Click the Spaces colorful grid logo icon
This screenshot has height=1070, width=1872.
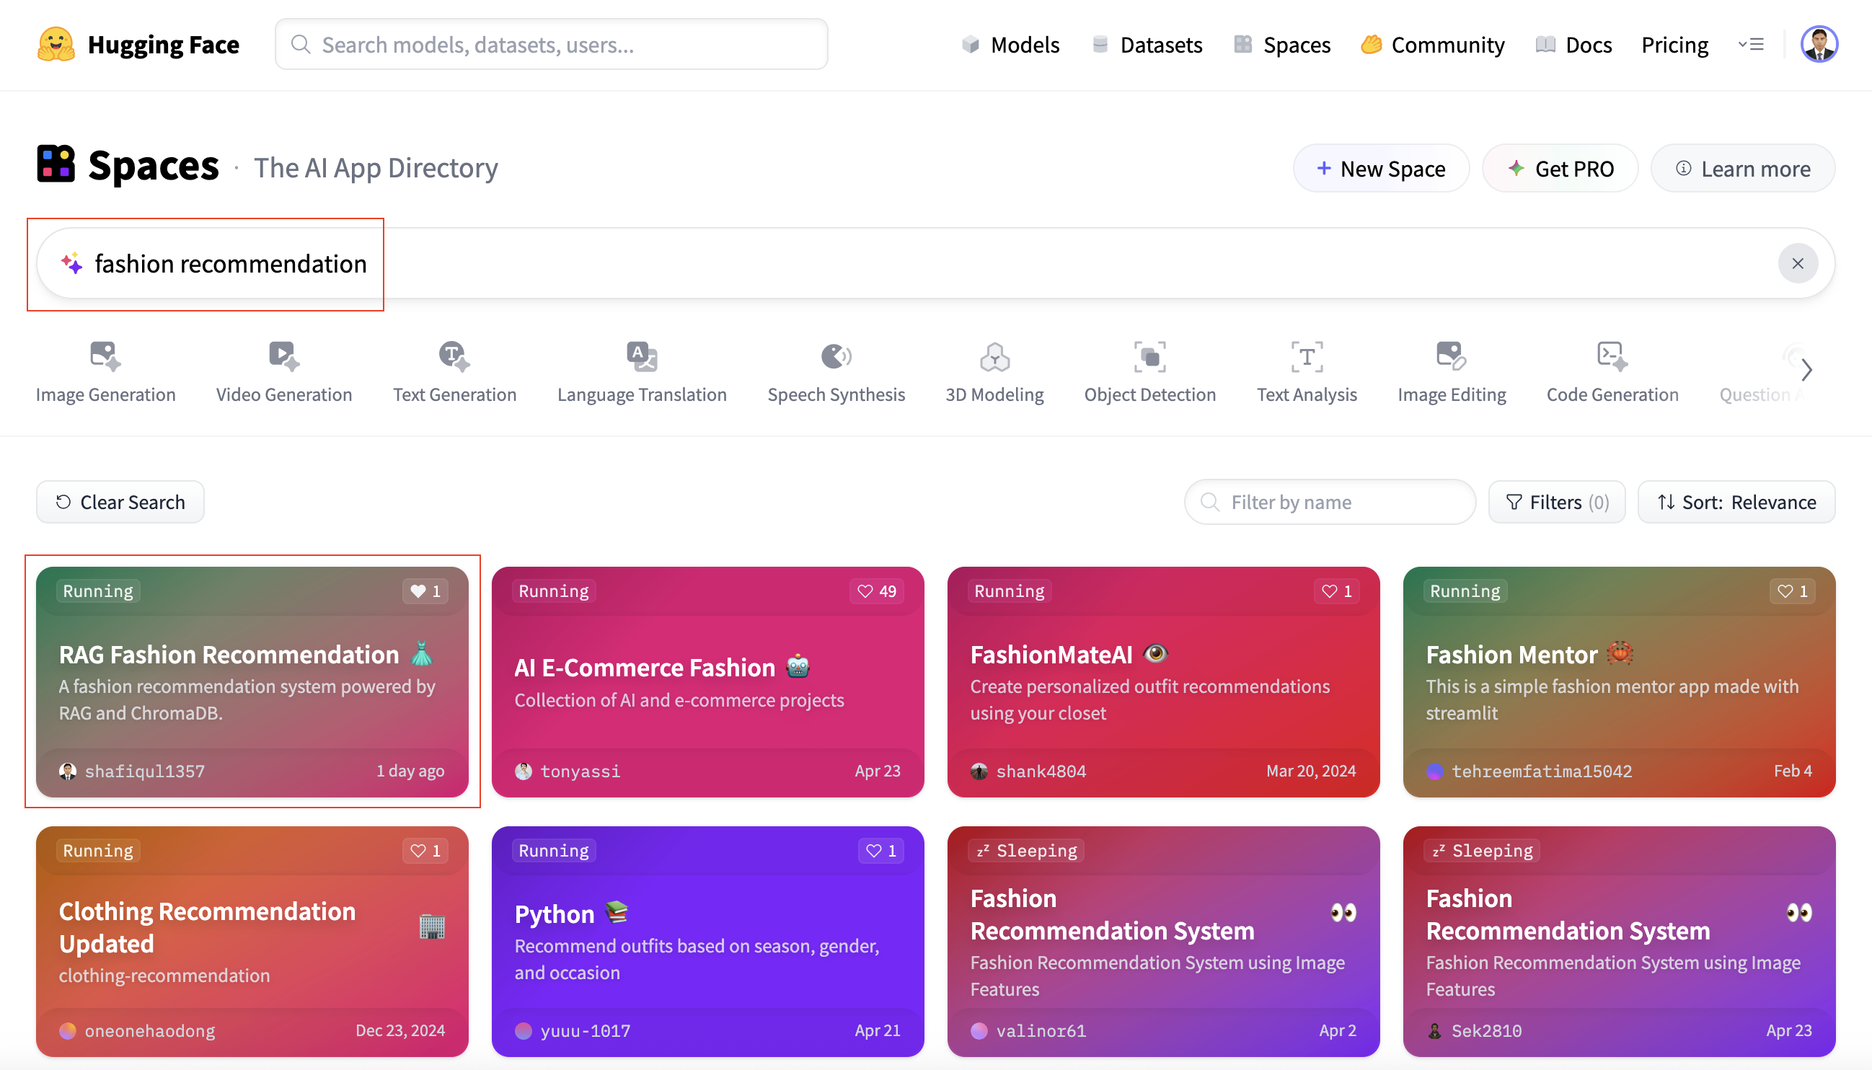[56, 163]
